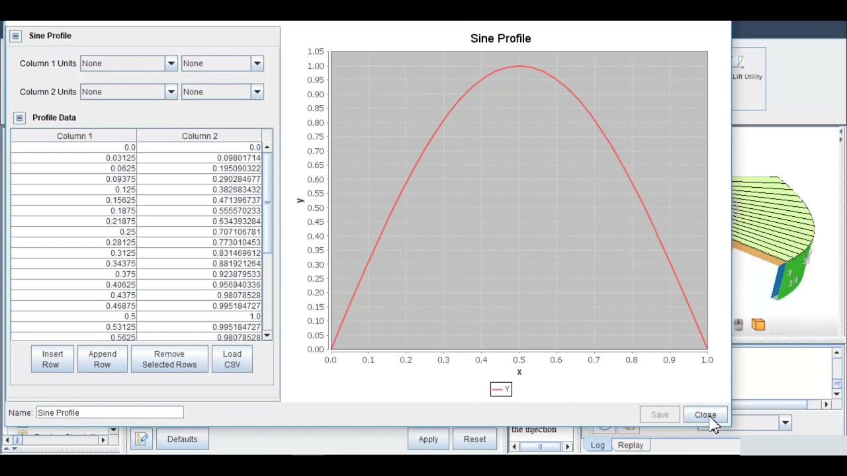
Task: Switch to the Replay tab
Action: tap(631, 445)
